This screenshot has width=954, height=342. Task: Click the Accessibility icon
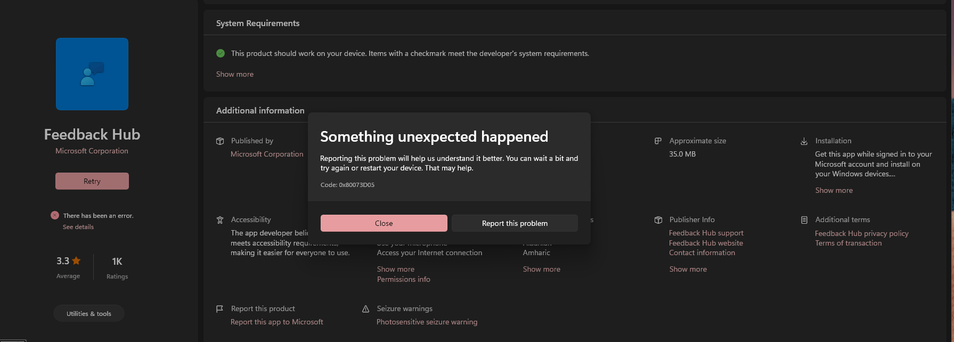tap(219, 220)
